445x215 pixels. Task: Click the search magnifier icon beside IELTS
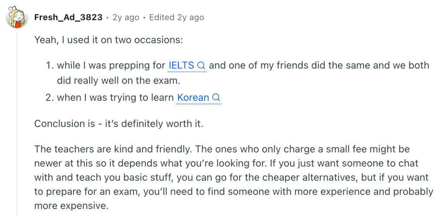[201, 66]
